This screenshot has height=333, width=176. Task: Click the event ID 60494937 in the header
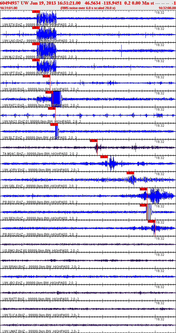(10, 3)
